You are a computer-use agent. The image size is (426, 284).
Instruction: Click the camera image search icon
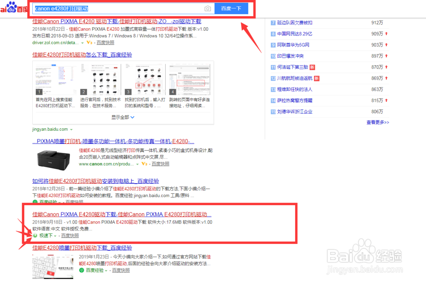pyautogui.click(x=207, y=9)
